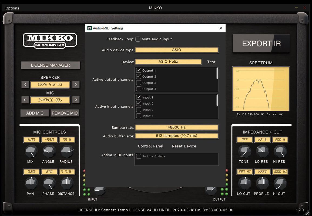Open the Sample rate 48000 Hz dropdown

[x=176, y=127]
